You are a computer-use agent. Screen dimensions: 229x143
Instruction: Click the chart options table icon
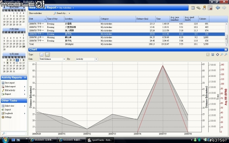click(x=213, y=55)
